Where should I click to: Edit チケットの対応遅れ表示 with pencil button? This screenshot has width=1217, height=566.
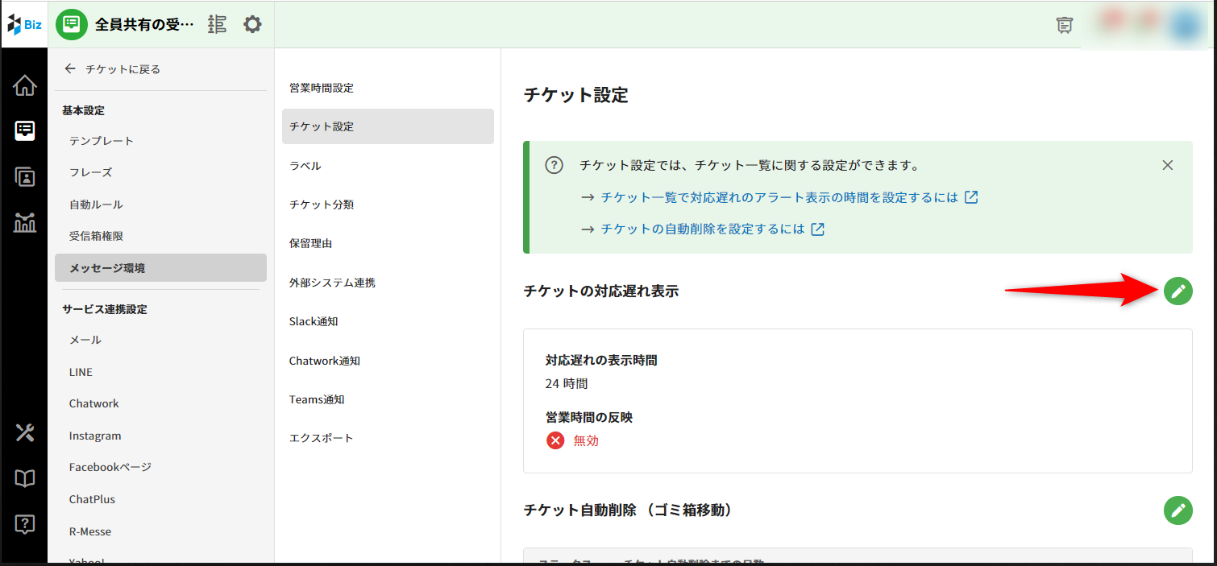1178,291
